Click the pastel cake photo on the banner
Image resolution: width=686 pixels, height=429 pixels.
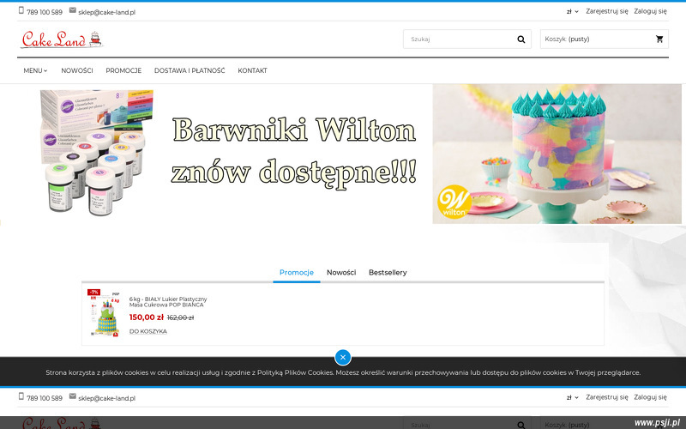tap(557, 154)
